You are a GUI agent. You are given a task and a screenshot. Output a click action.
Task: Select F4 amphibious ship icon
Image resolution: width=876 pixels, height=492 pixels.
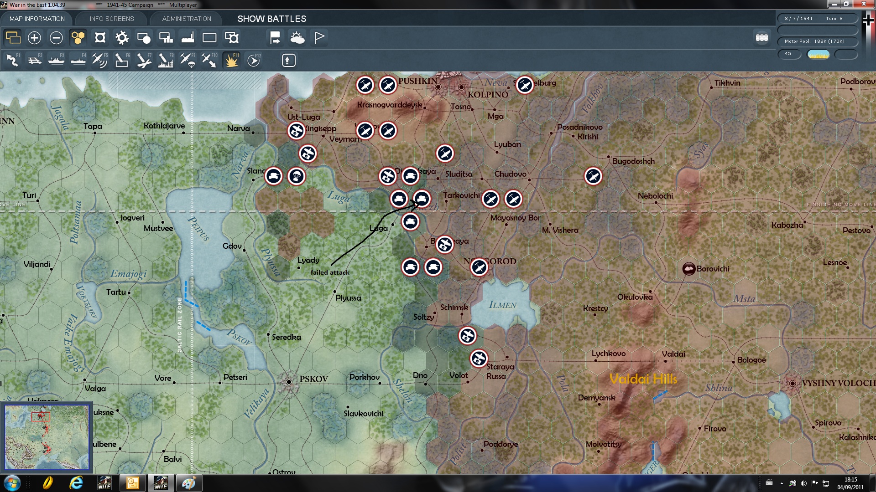click(x=78, y=60)
